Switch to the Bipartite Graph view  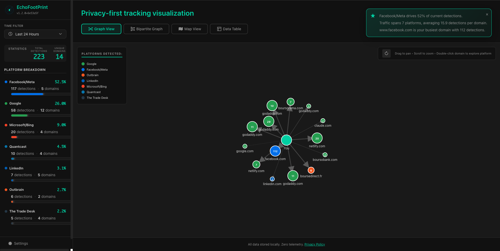click(146, 29)
